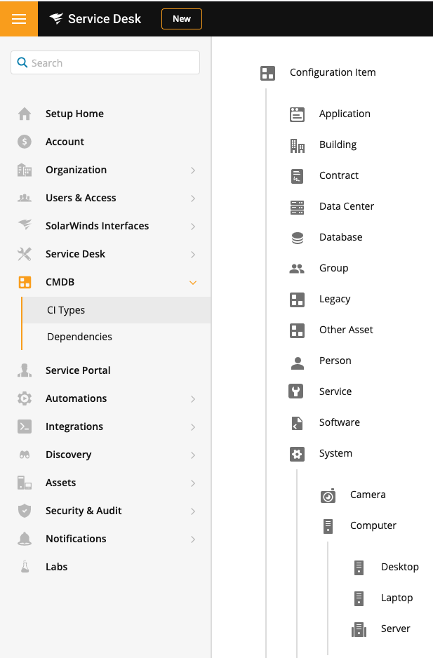433x658 pixels.
Task: Open the hamburger navigation menu
Action: (19, 19)
